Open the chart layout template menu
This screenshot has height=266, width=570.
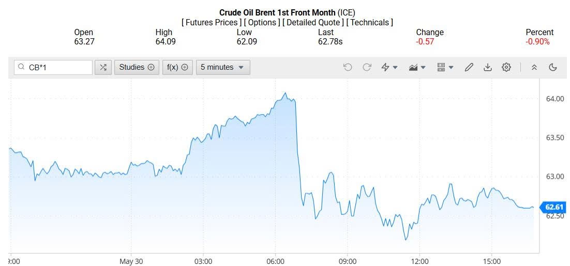tap(445, 67)
